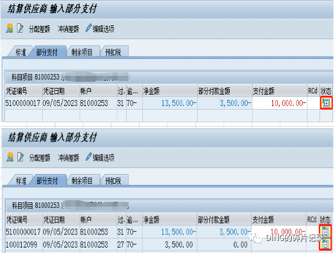Click the 部分付款金额 column header in upper window
This screenshot has height=253, width=334.
(225, 92)
